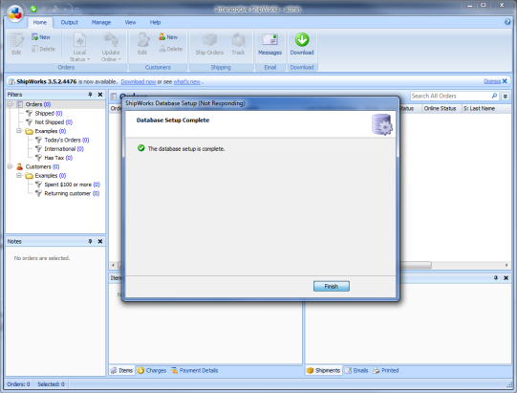The height and width of the screenshot is (393, 517).
Task: Pin the lower right Shipments panel
Action: 496,278
